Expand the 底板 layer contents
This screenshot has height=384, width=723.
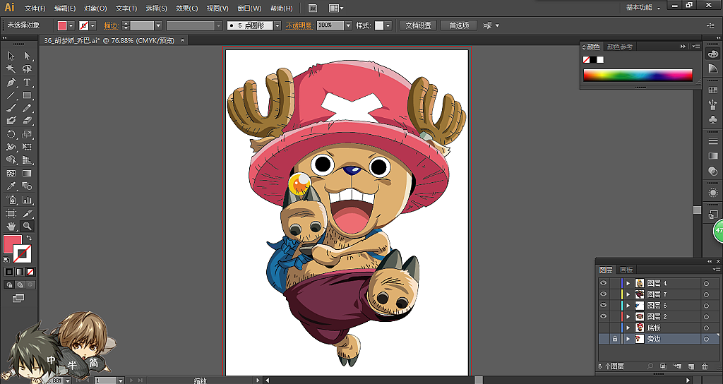(628, 328)
